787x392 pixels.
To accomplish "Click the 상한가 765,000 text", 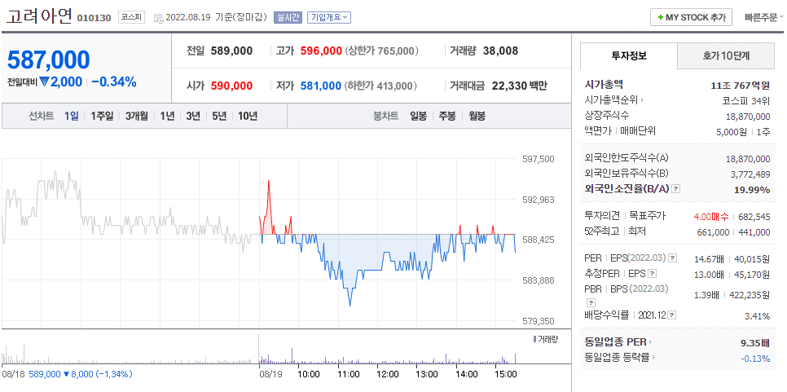I will pyautogui.click(x=382, y=51).
